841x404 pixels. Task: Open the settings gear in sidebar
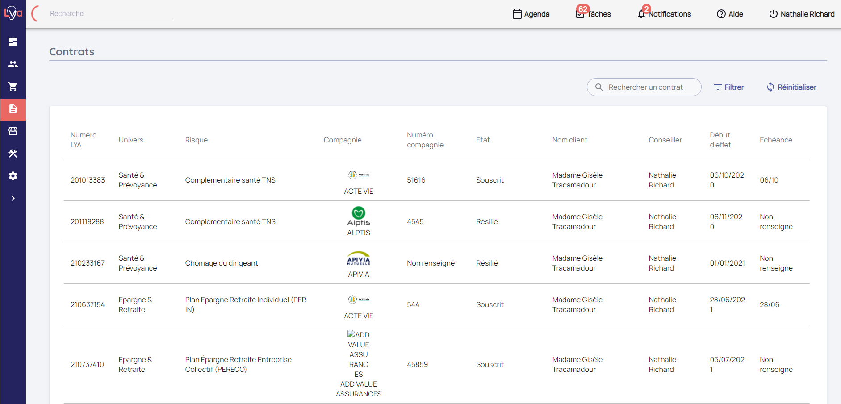click(13, 176)
